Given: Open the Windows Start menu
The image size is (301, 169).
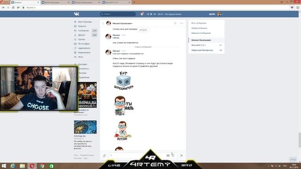Looking at the screenshot, I should [4, 166].
